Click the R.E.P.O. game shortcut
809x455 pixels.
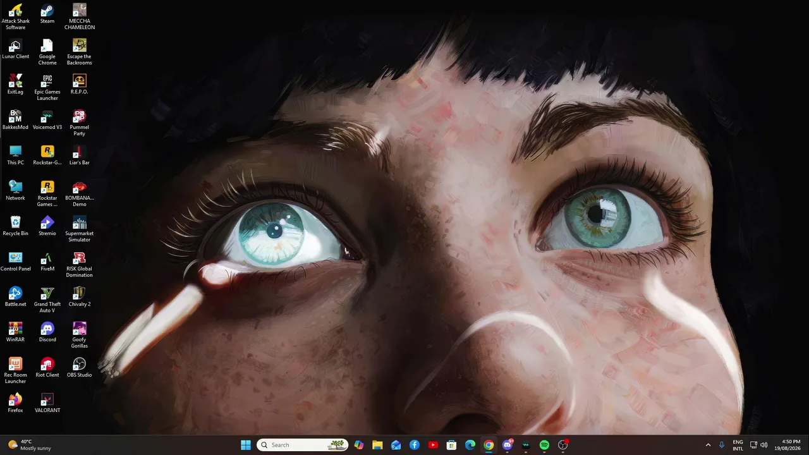coord(80,85)
